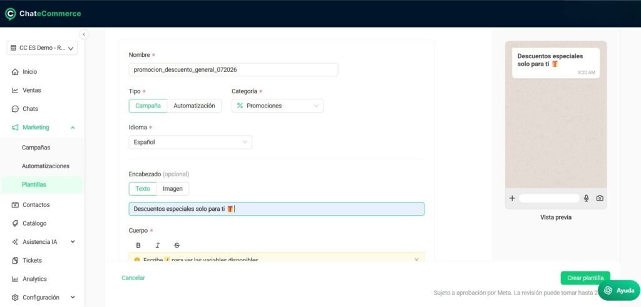Click the ChateCommerce logo icon
641x307 pixels.
coord(10,14)
